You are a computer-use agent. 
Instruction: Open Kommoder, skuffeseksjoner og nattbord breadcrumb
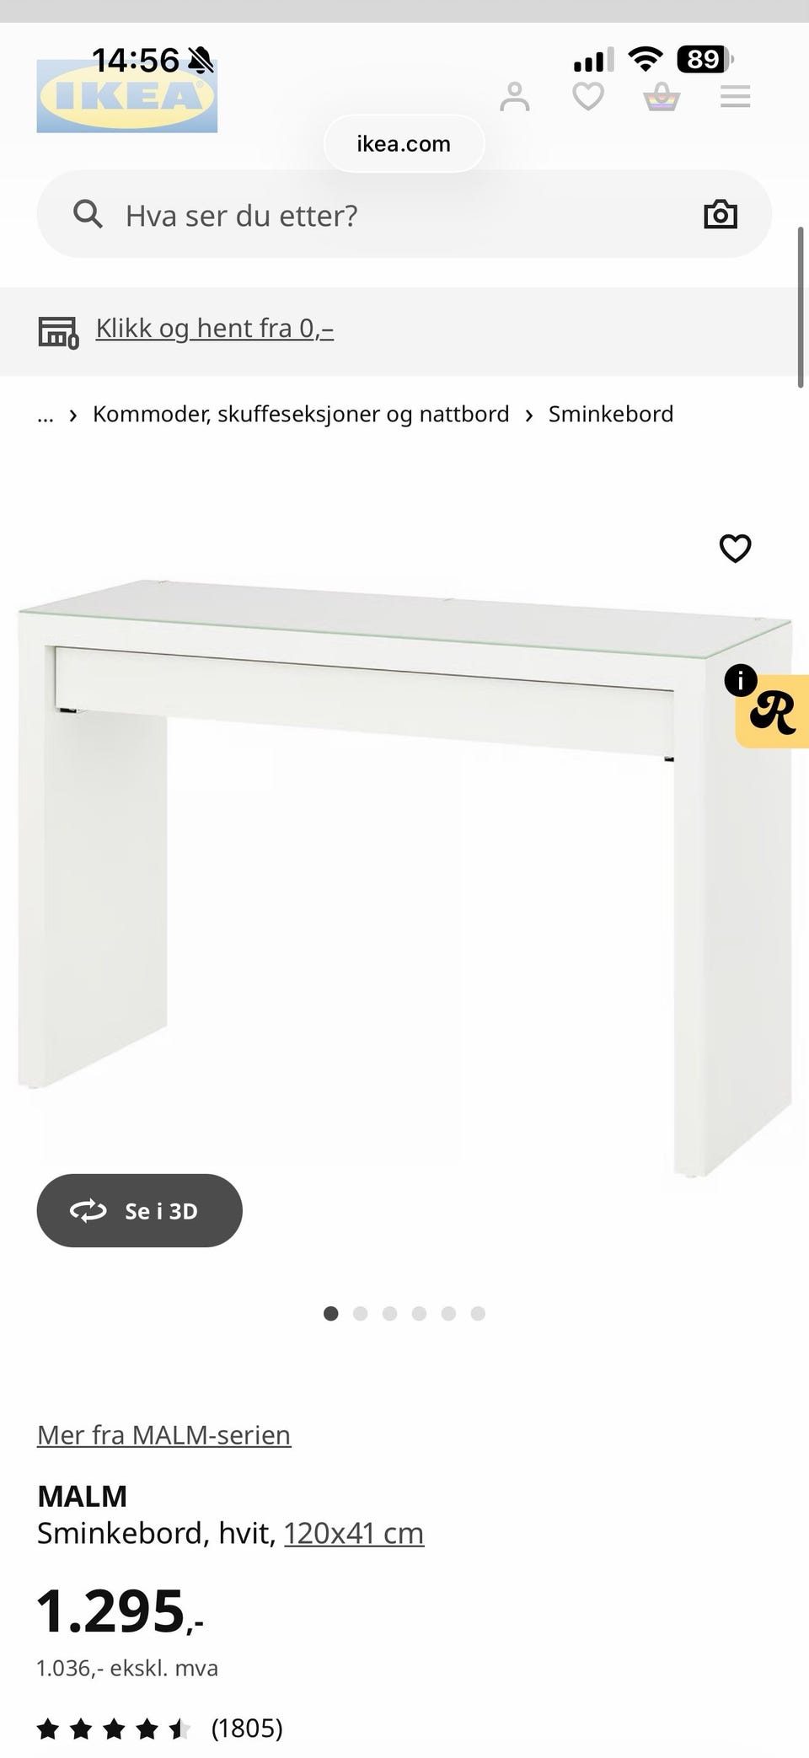pos(301,415)
